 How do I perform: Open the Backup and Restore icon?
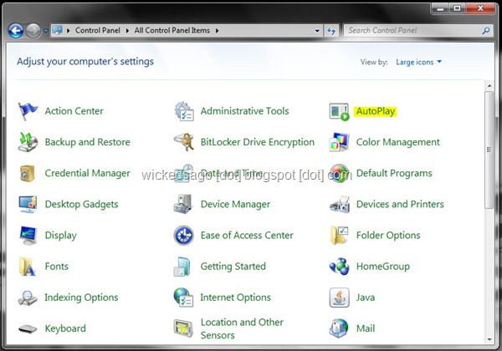pos(28,142)
